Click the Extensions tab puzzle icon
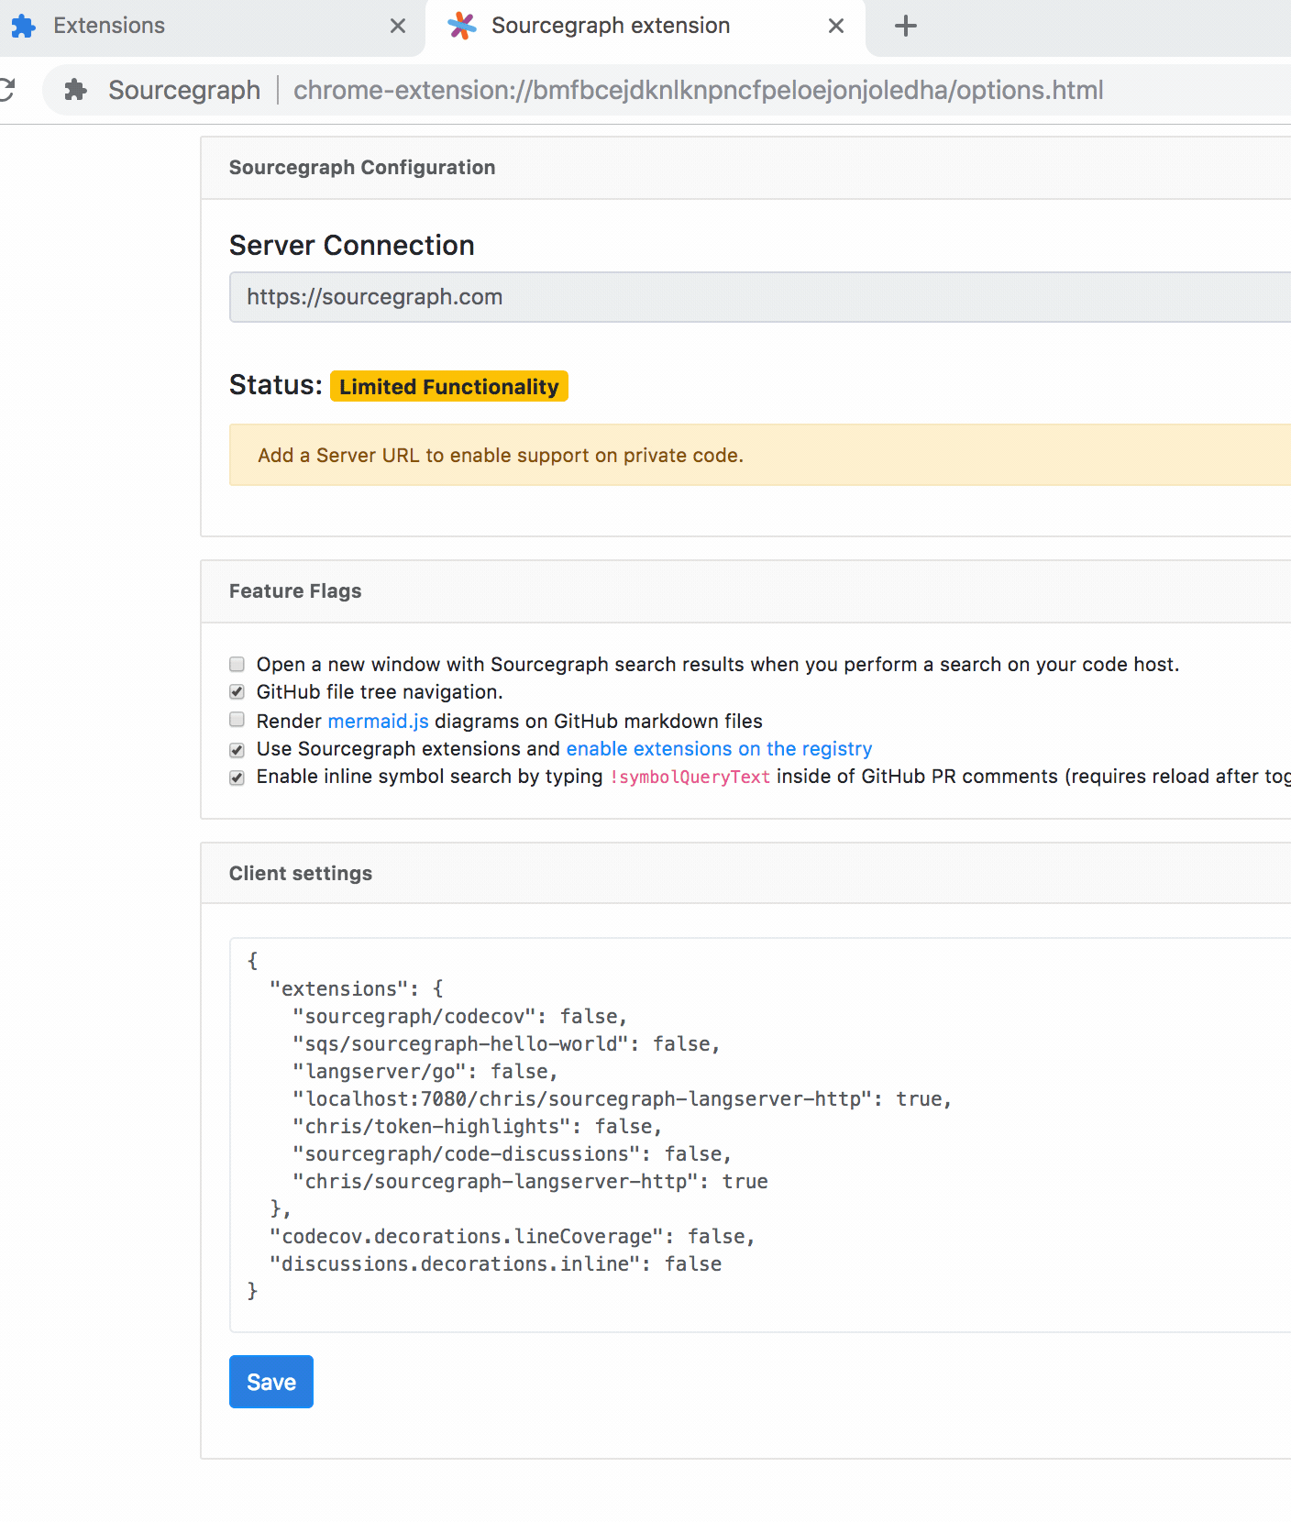The height and width of the screenshot is (1522, 1291). pos(23,26)
